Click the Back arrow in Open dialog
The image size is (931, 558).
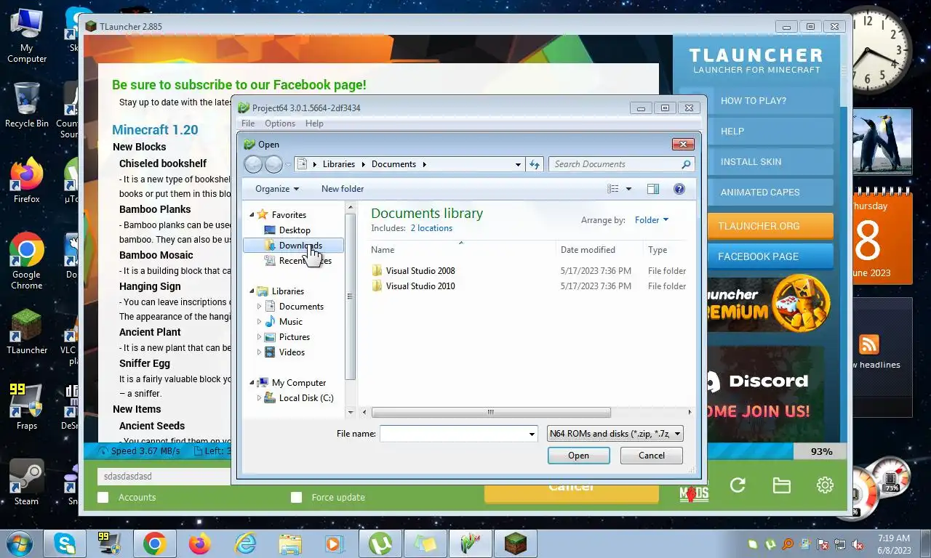pos(253,164)
